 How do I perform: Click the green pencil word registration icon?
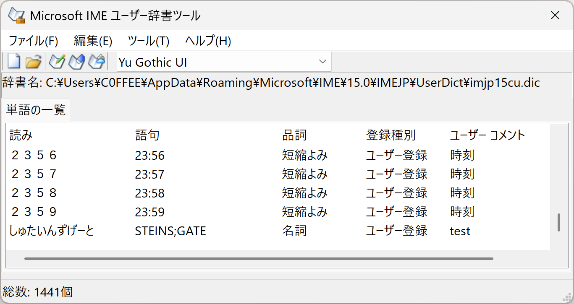[x=57, y=62]
